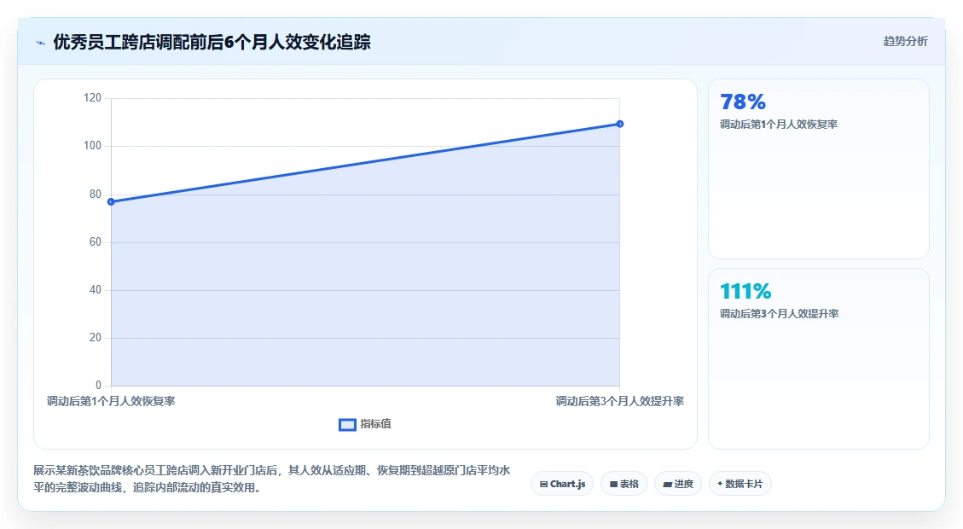Click the 表格 tag chip

coord(624,484)
